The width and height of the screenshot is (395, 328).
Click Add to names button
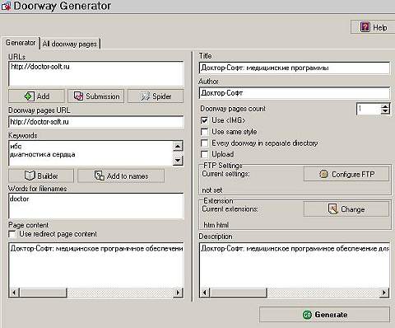click(x=121, y=176)
